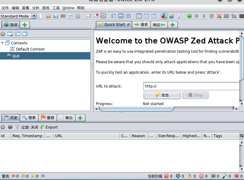Click the Import Context icon
The width and height of the screenshot is (244, 180).
point(18,34)
